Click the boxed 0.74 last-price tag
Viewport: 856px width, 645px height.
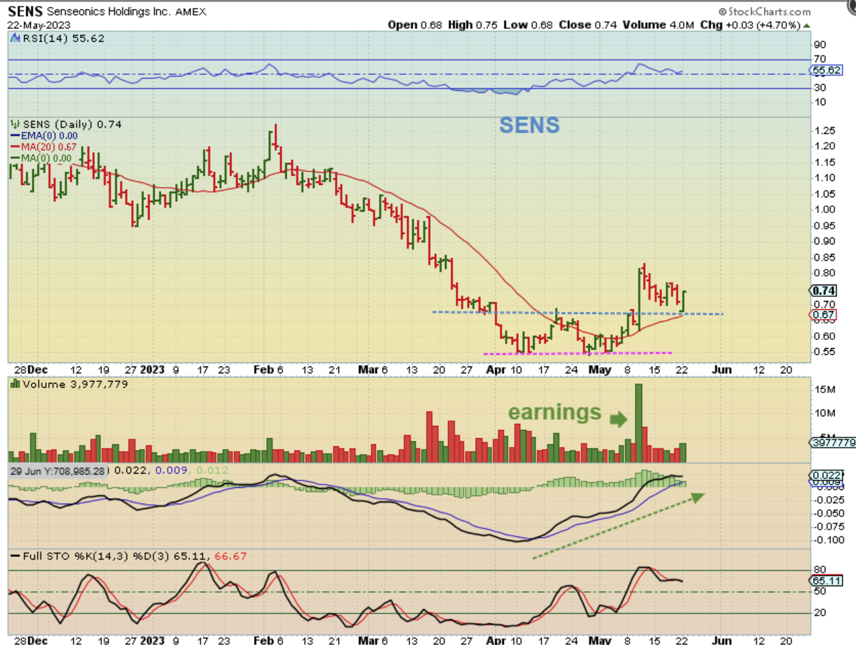click(x=824, y=290)
